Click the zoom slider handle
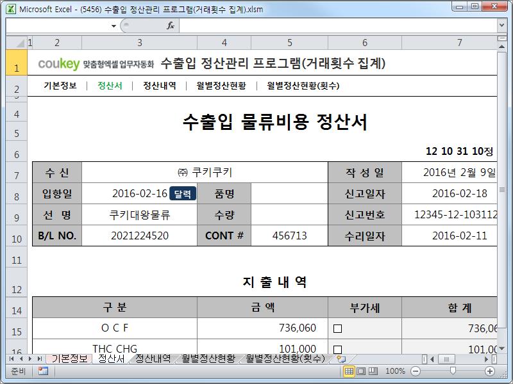513x384 pixels. pyautogui.click(x=453, y=371)
